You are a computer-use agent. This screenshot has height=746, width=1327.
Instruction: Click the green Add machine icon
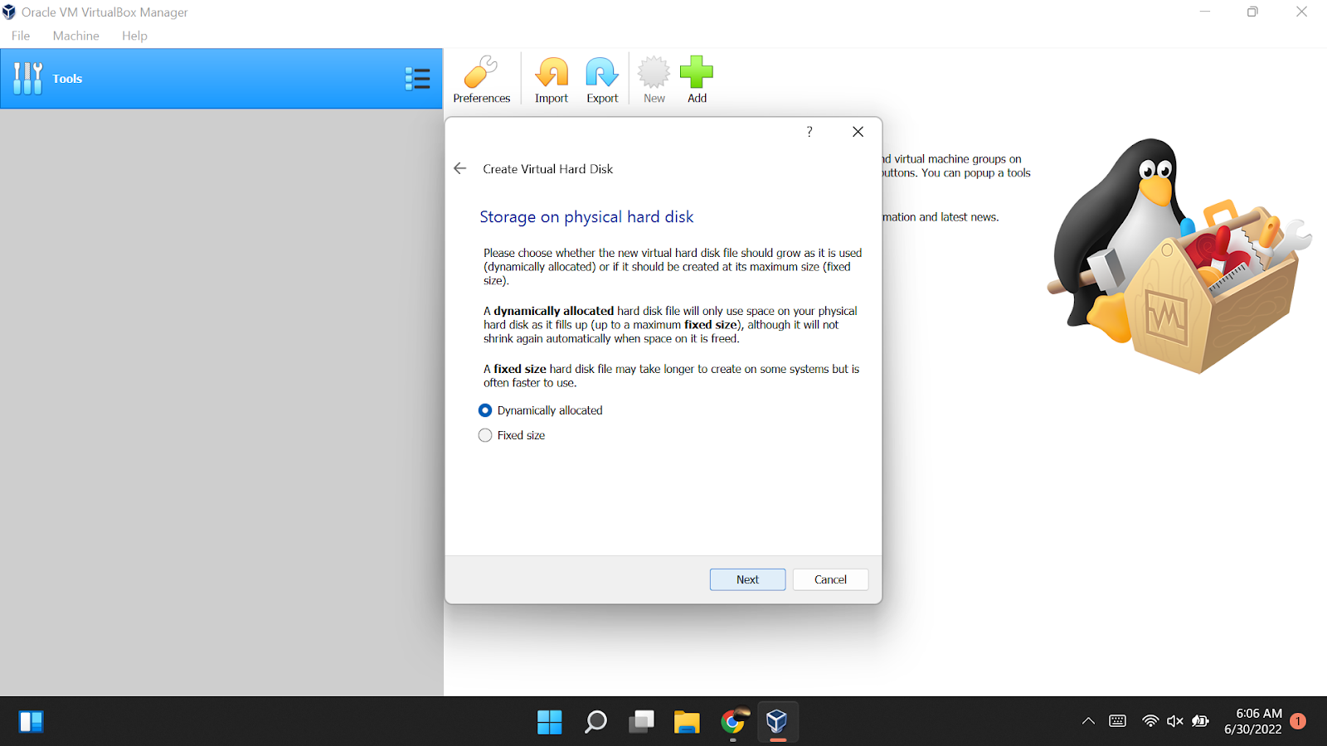[x=697, y=80]
